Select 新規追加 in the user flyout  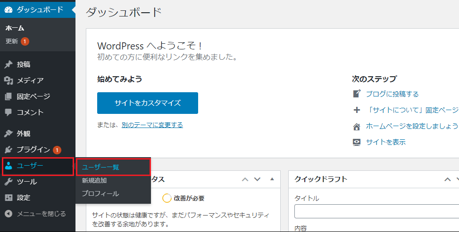pyautogui.click(x=94, y=181)
